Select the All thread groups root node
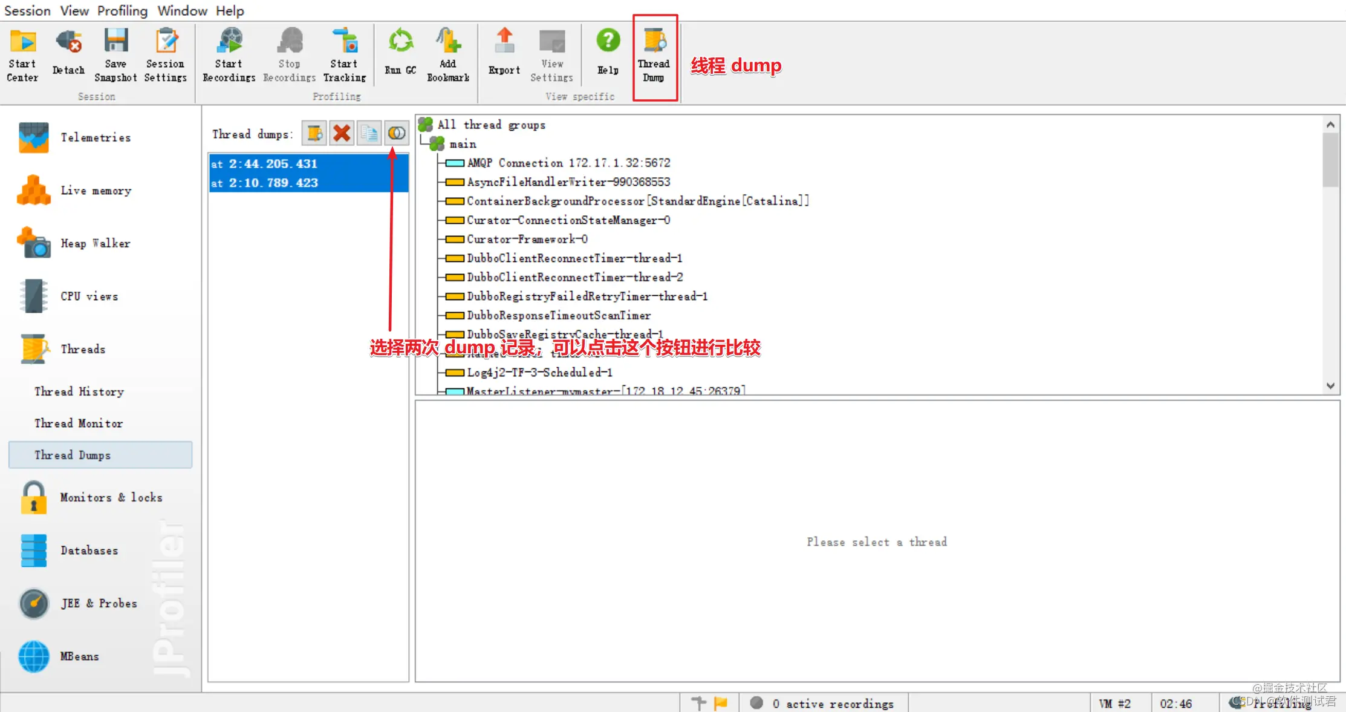Image resolution: width=1346 pixels, height=712 pixels. 491,125
